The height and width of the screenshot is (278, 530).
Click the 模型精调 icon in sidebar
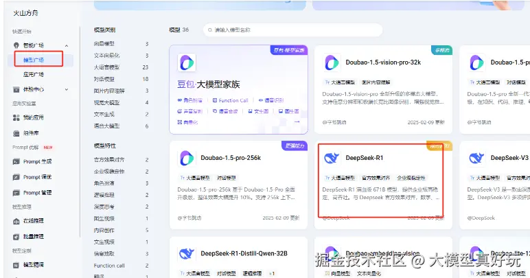tap(16, 265)
